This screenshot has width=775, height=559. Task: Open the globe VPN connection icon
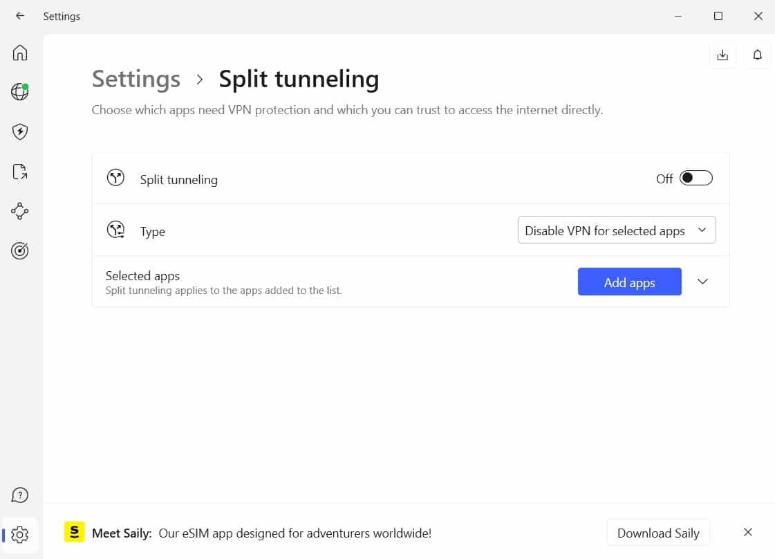click(20, 91)
